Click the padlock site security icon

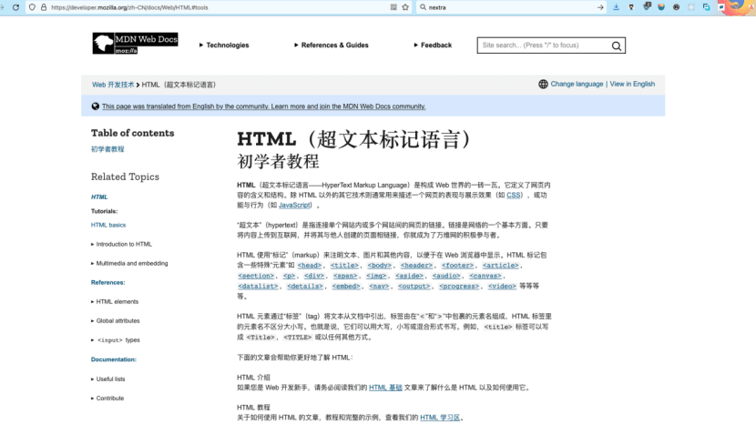pyautogui.click(x=45, y=7)
